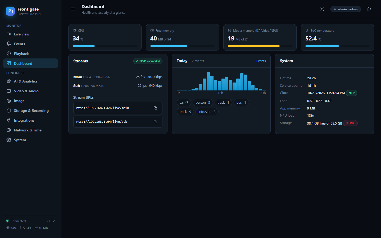Click the Connected status in sidebar footer

(x=16, y=221)
